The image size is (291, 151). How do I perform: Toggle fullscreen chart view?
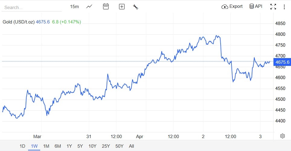tap(273, 7)
